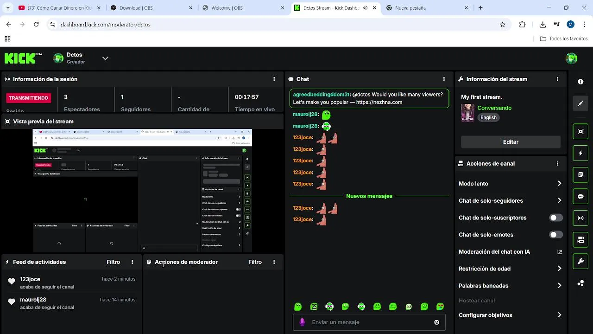Image resolution: width=593 pixels, height=334 pixels.
Task: Click the Dctos channel avatar in header
Action: point(58,58)
